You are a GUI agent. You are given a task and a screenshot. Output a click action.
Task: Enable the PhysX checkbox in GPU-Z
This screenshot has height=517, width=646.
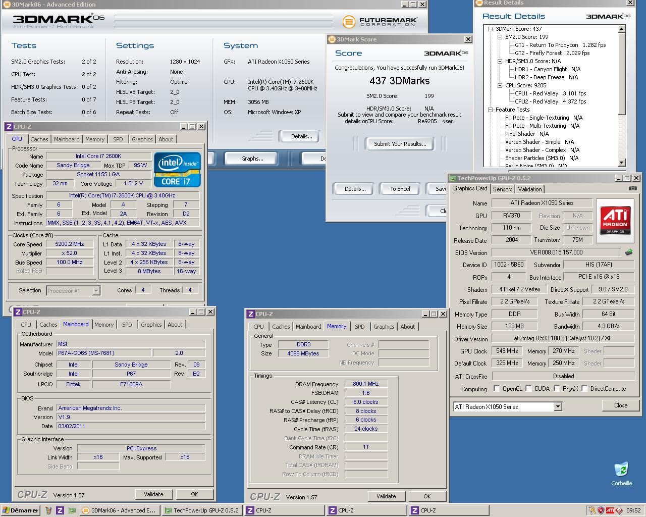pyautogui.click(x=557, y=389)
